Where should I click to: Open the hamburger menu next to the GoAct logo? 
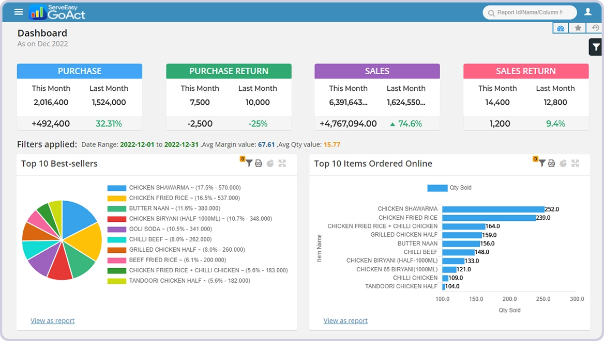click(18, 12)
